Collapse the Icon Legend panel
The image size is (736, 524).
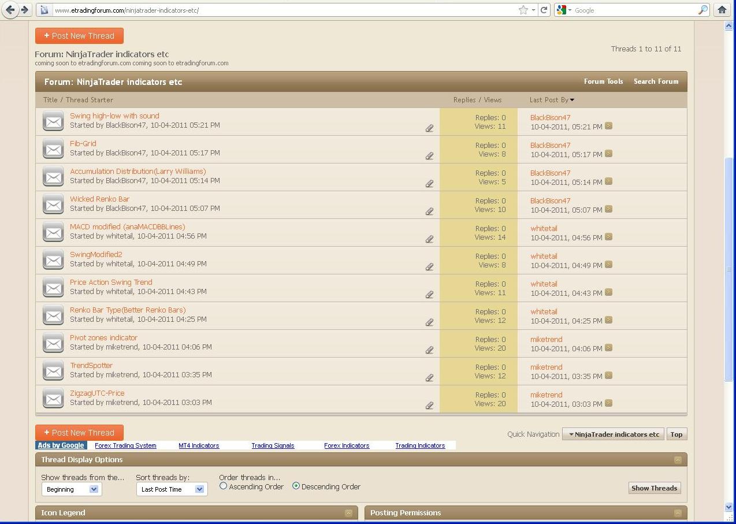[x=348, y=513]
